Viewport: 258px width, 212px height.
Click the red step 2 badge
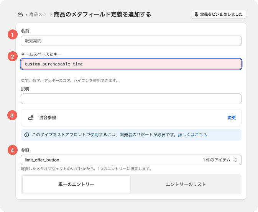click(13, 57)
